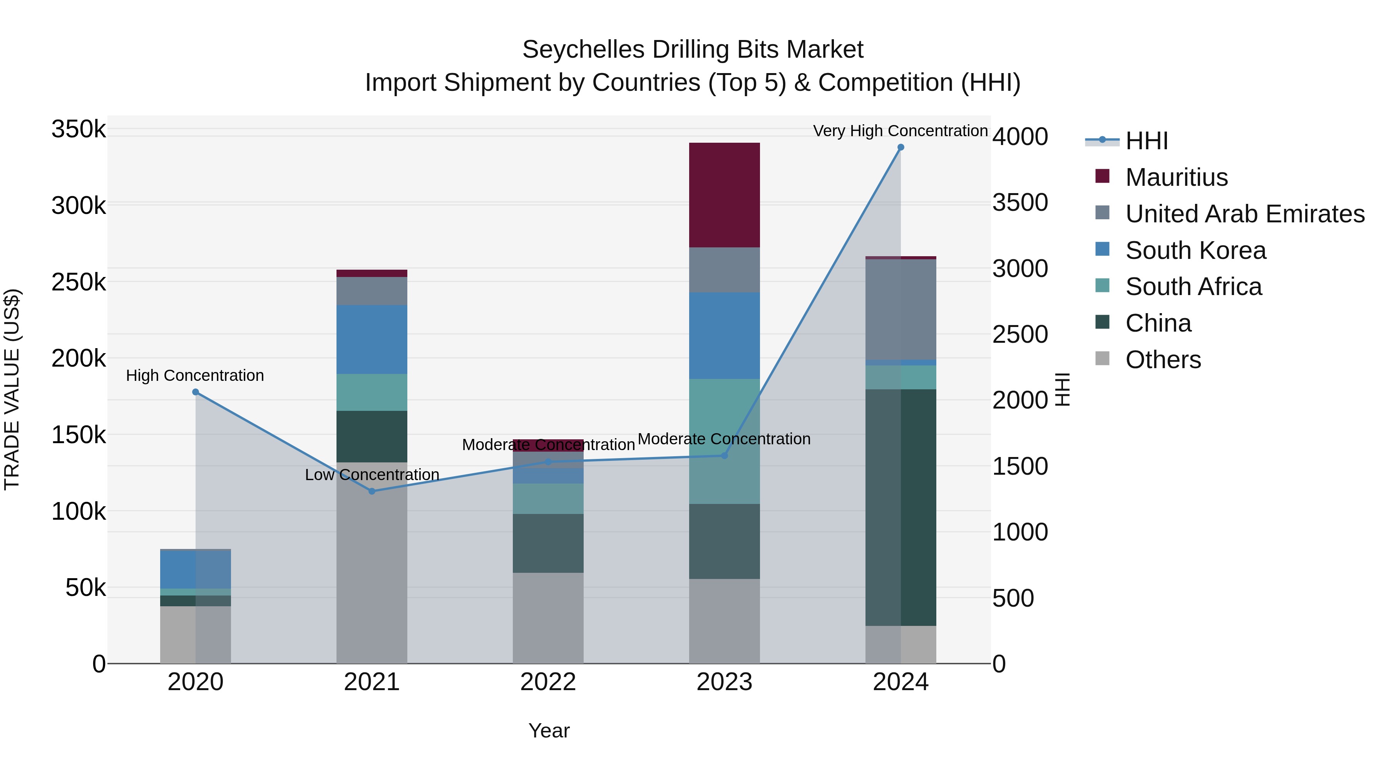Click the Others segment in 2024 bar
The width and height of the screenshot is (1386, 779).
pyautogui.click(x=901, y=645)
